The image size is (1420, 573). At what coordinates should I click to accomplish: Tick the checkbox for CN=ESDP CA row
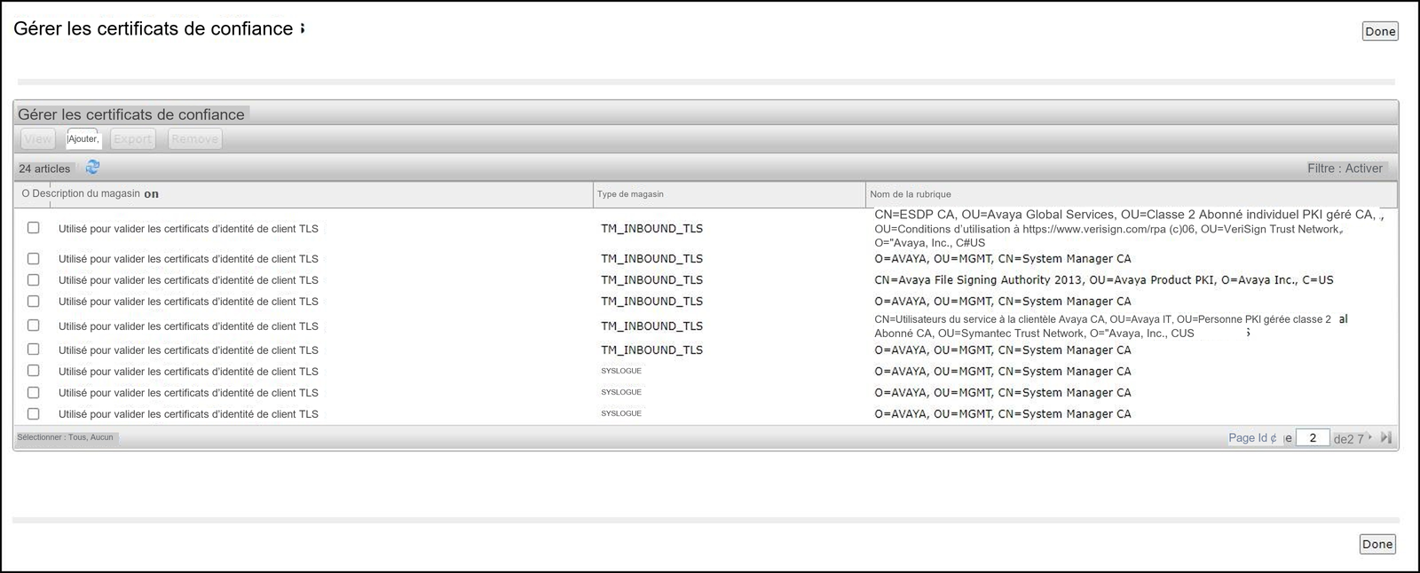coord(34,228)
